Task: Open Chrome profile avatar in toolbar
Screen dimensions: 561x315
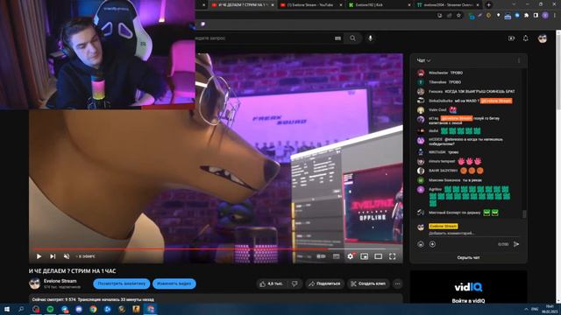Action: coord(545,16)
